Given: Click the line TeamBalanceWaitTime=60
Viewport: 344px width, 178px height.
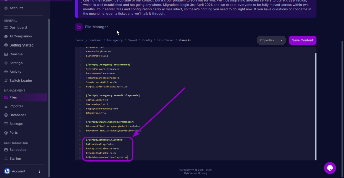Looking at the screenshot, I should [101, 82].
